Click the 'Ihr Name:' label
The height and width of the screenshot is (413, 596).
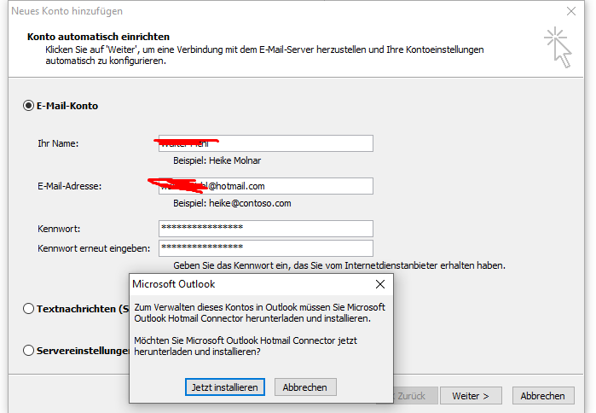click(58, 143)
